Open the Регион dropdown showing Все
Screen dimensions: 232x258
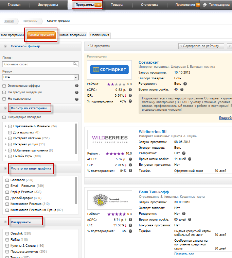(x=40, y=77)
